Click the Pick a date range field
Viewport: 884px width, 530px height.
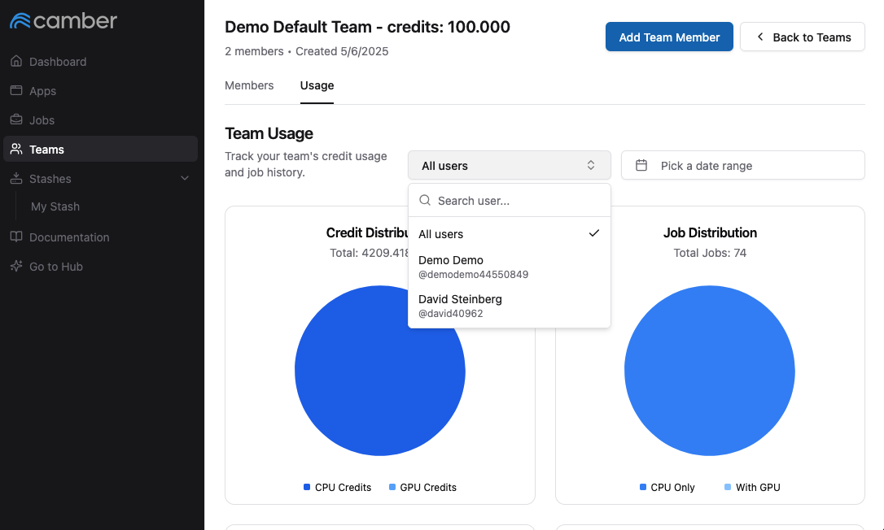(x=742, y=165)
